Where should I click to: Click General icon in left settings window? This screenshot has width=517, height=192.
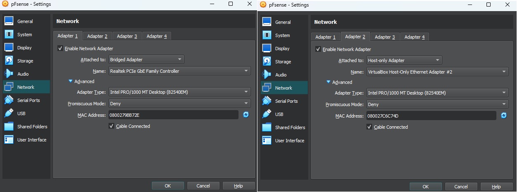coord(9,21)
